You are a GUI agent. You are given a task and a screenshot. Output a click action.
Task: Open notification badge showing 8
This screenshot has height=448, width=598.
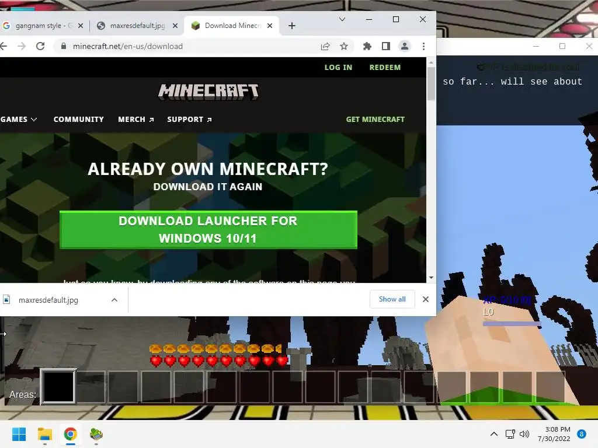click(x=582, y=434)
